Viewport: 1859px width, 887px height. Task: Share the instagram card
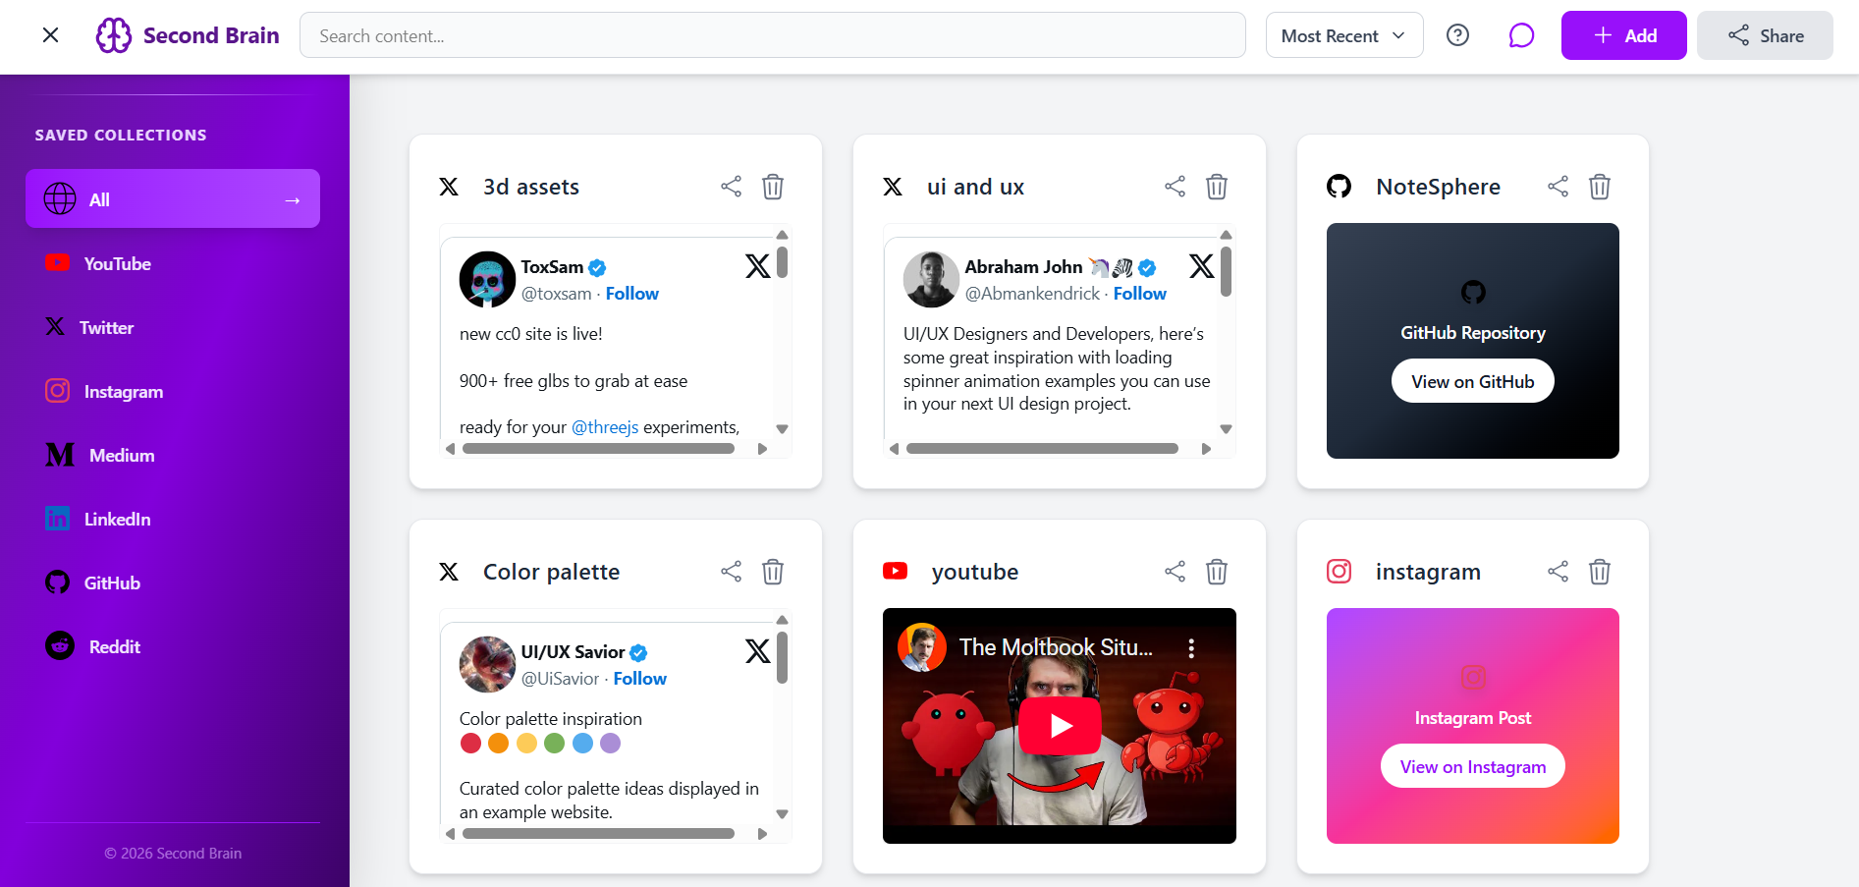pyautogui.click(x=1558, y=572)
